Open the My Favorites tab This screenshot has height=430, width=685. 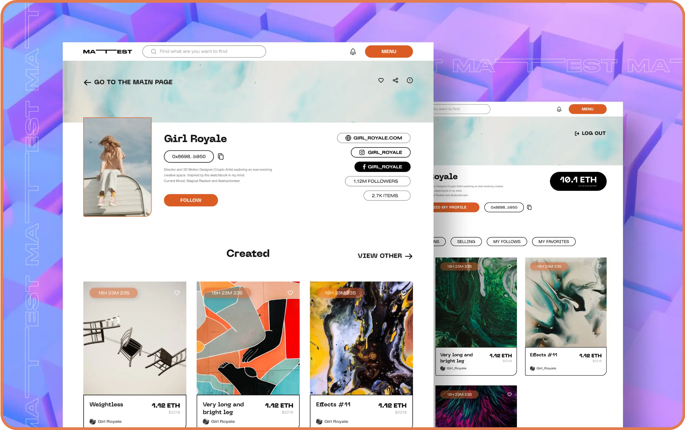[x=553, y=242]
